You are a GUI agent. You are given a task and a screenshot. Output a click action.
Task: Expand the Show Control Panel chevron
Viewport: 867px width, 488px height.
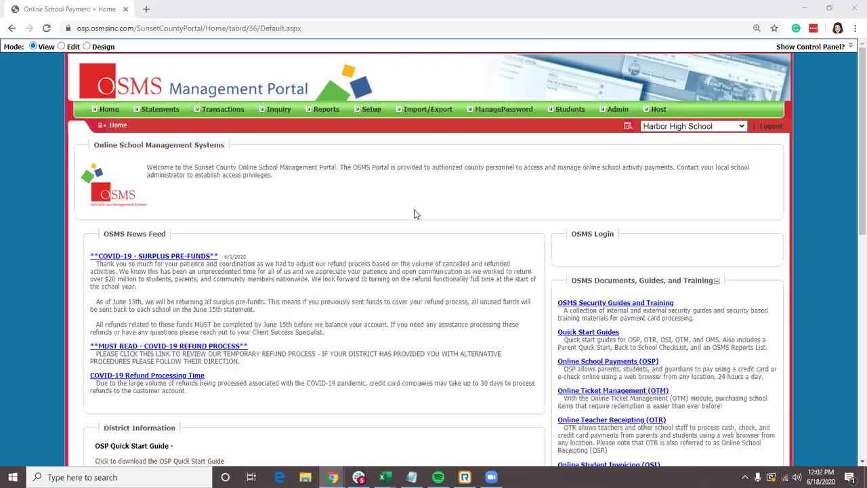tap(851, 45)
